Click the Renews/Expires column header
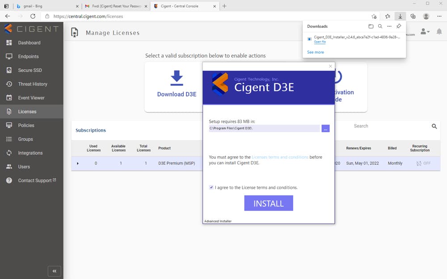 tap(358, 148)
